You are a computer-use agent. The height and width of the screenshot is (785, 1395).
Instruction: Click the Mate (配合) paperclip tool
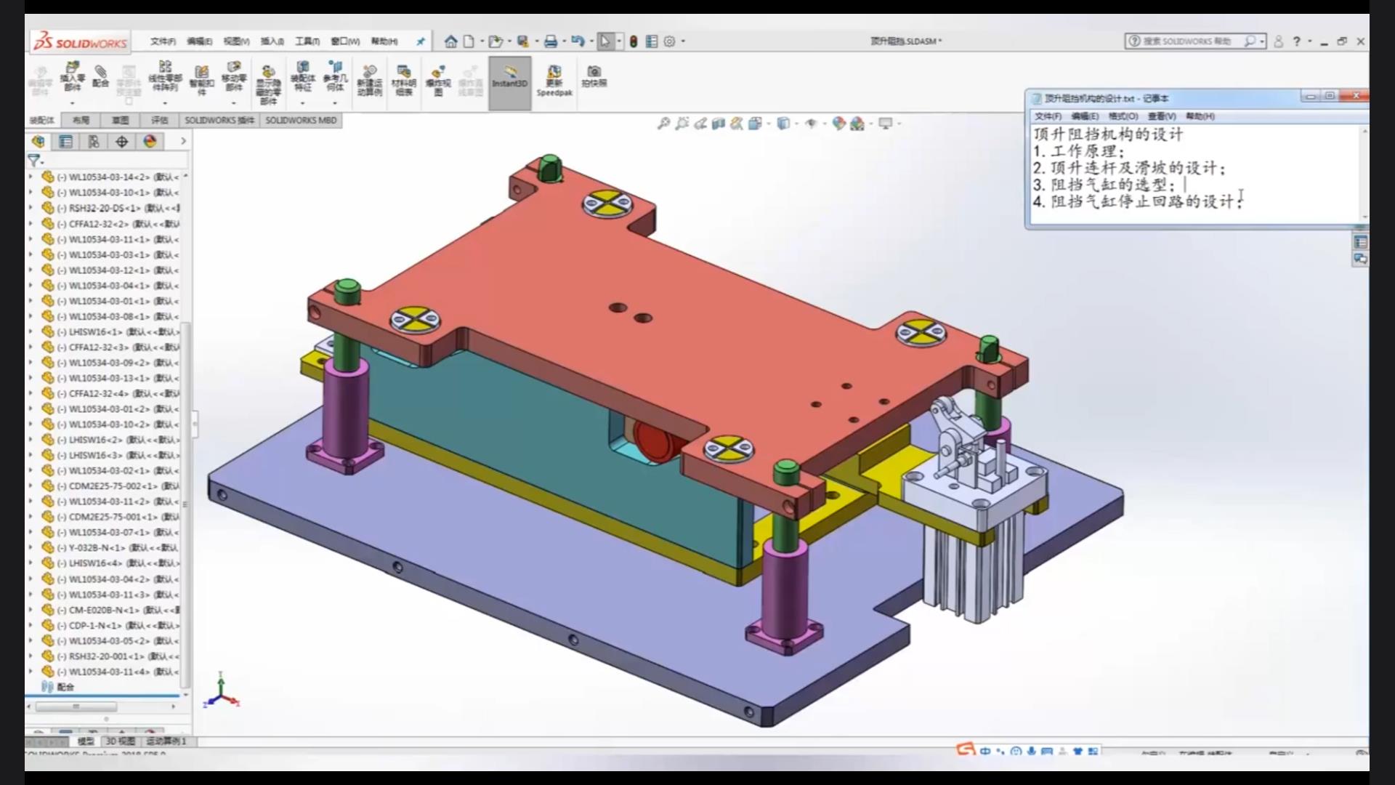tap(101, 76)
